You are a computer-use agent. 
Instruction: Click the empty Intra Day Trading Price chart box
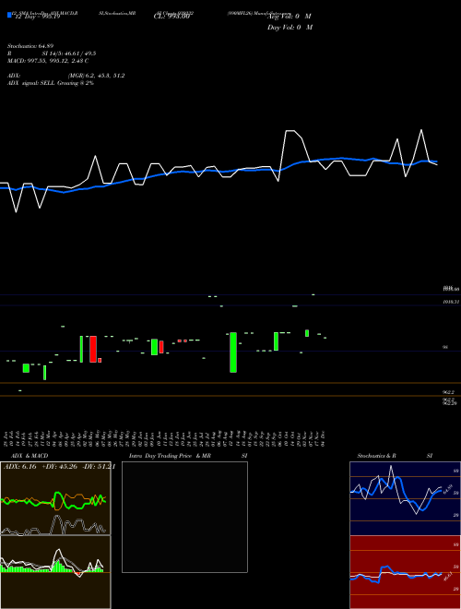click(x=184, y=517)
